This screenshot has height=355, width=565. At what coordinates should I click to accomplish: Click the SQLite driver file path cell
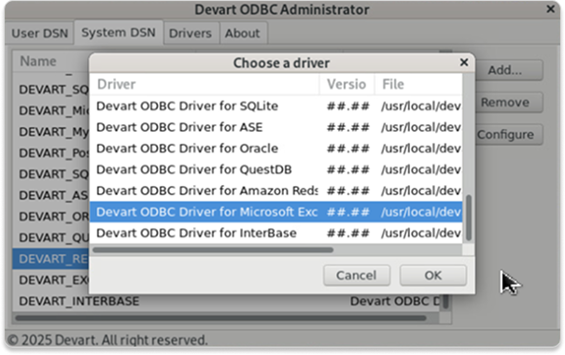click(x=421, y=106)
